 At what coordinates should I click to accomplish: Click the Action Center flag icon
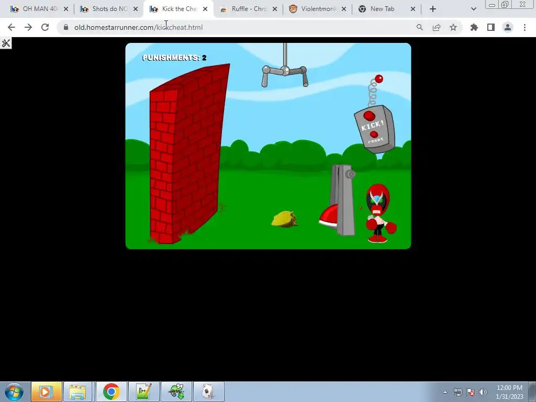471,393
